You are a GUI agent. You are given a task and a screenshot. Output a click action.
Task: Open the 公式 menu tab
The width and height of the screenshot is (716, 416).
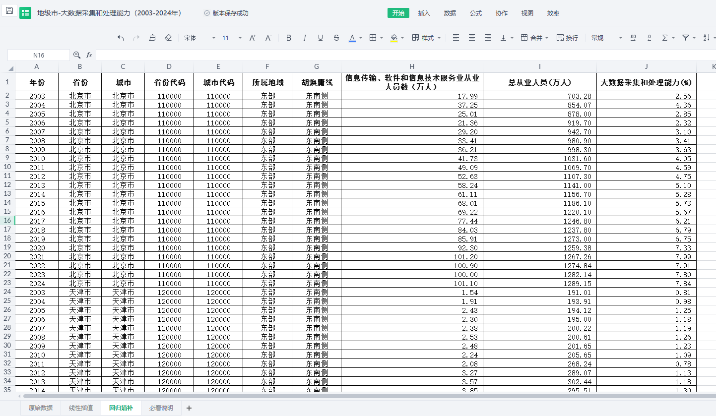(x=476, y=13)
